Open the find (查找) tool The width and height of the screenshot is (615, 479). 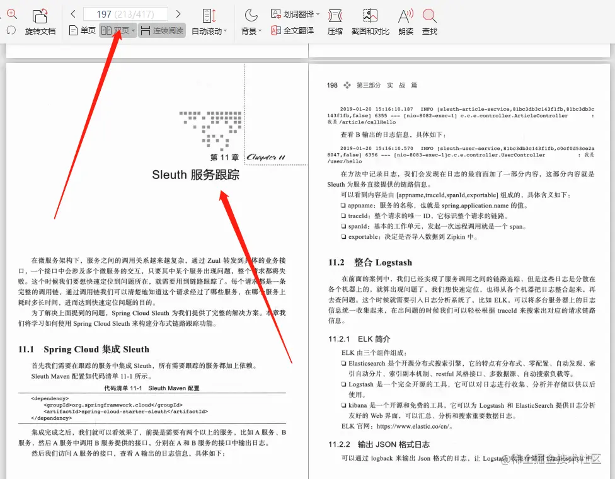430,23
